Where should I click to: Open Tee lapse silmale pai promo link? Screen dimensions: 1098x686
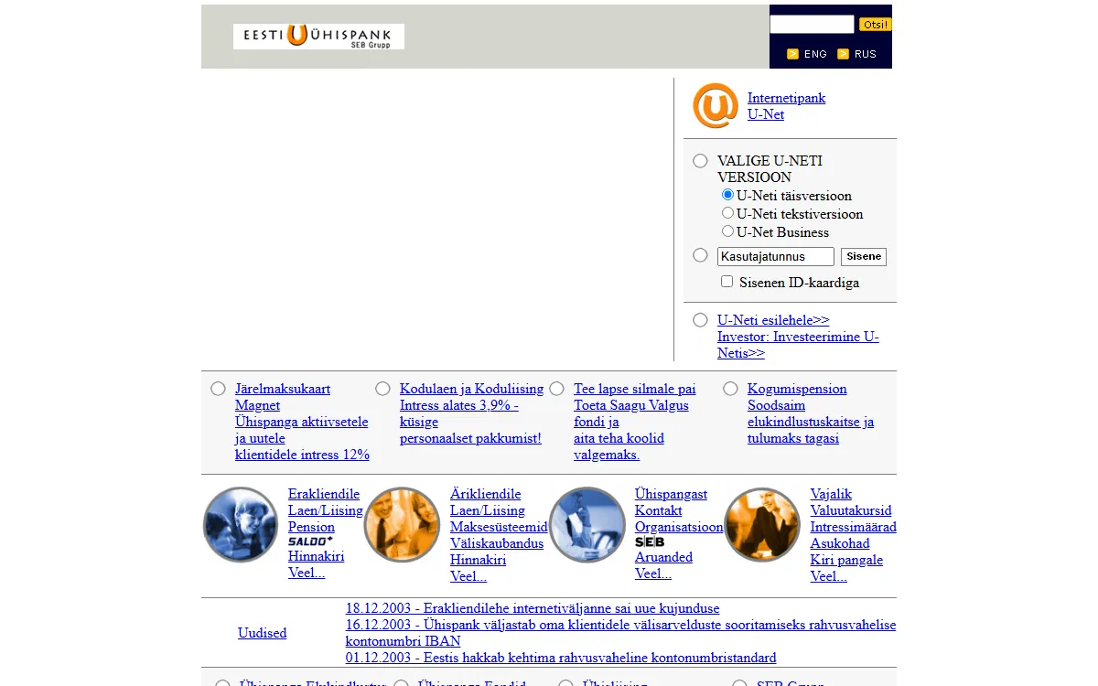coord(634,422)
